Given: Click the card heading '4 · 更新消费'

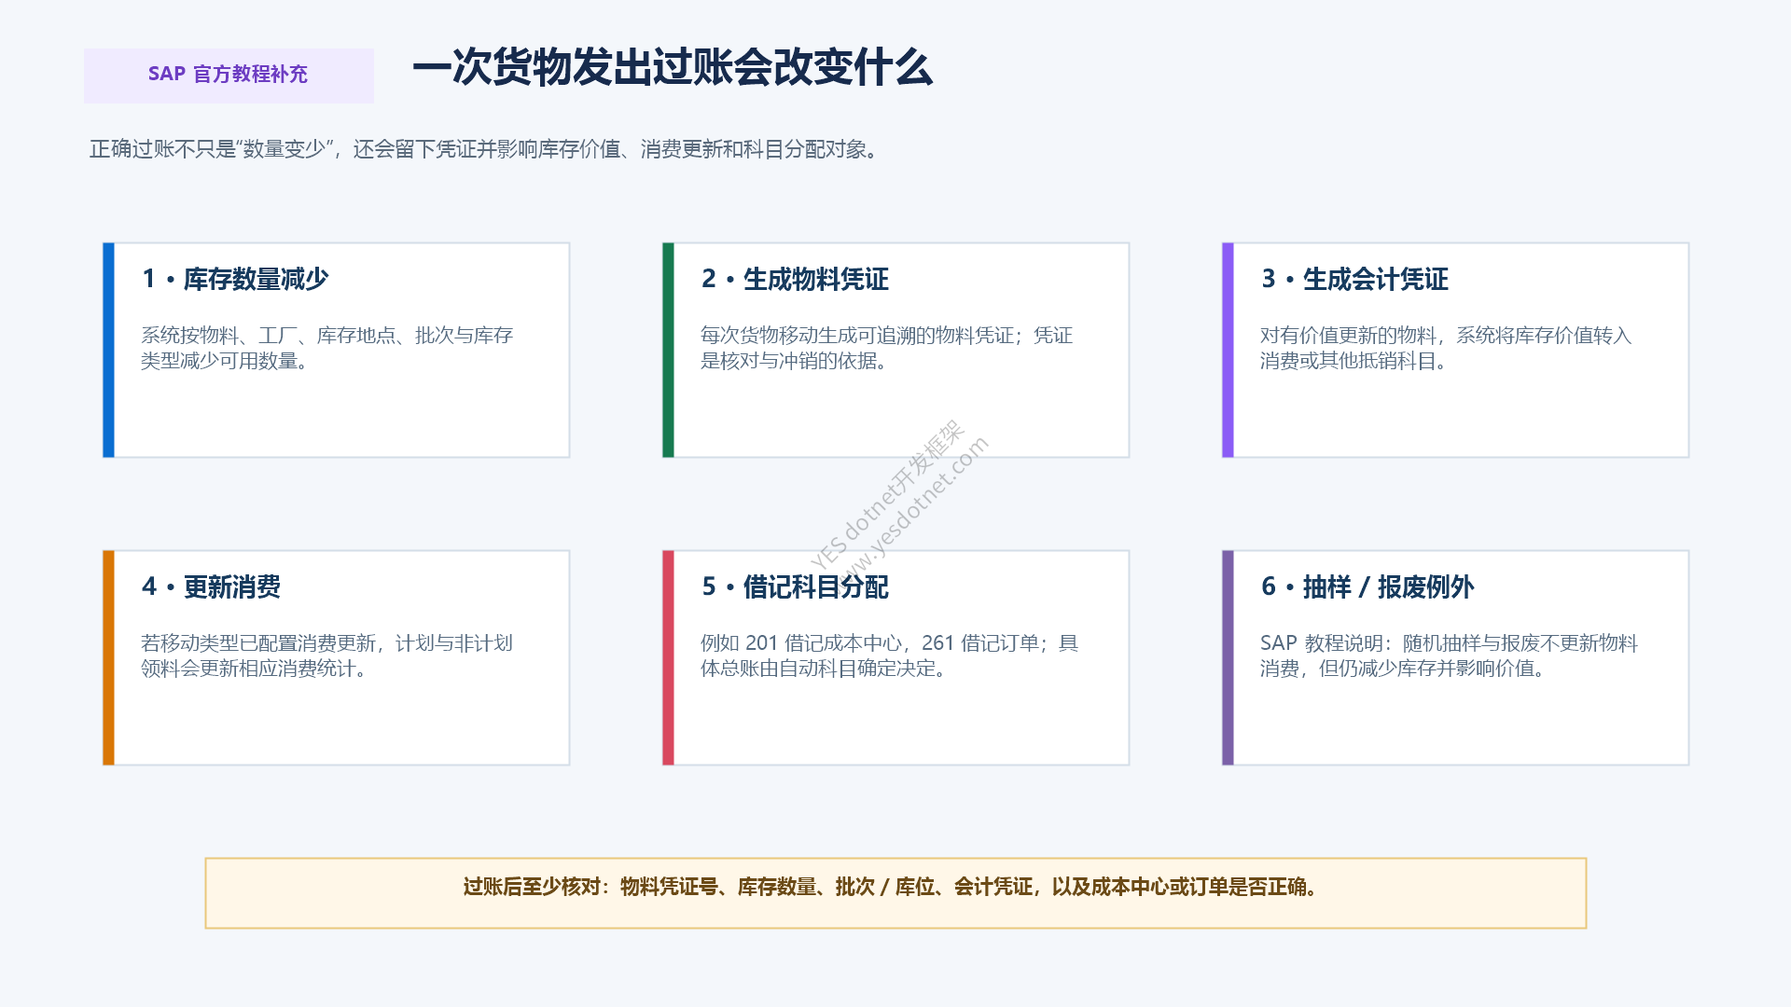Looking at the screenshot, I should pos(211,586).
